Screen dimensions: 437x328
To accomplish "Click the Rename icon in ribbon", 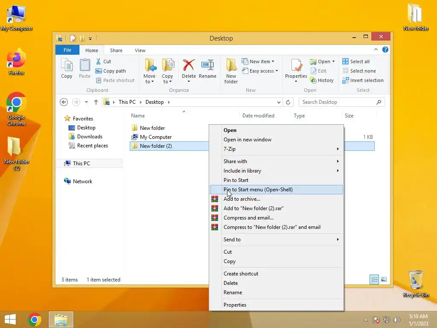I will click(208, 65).
